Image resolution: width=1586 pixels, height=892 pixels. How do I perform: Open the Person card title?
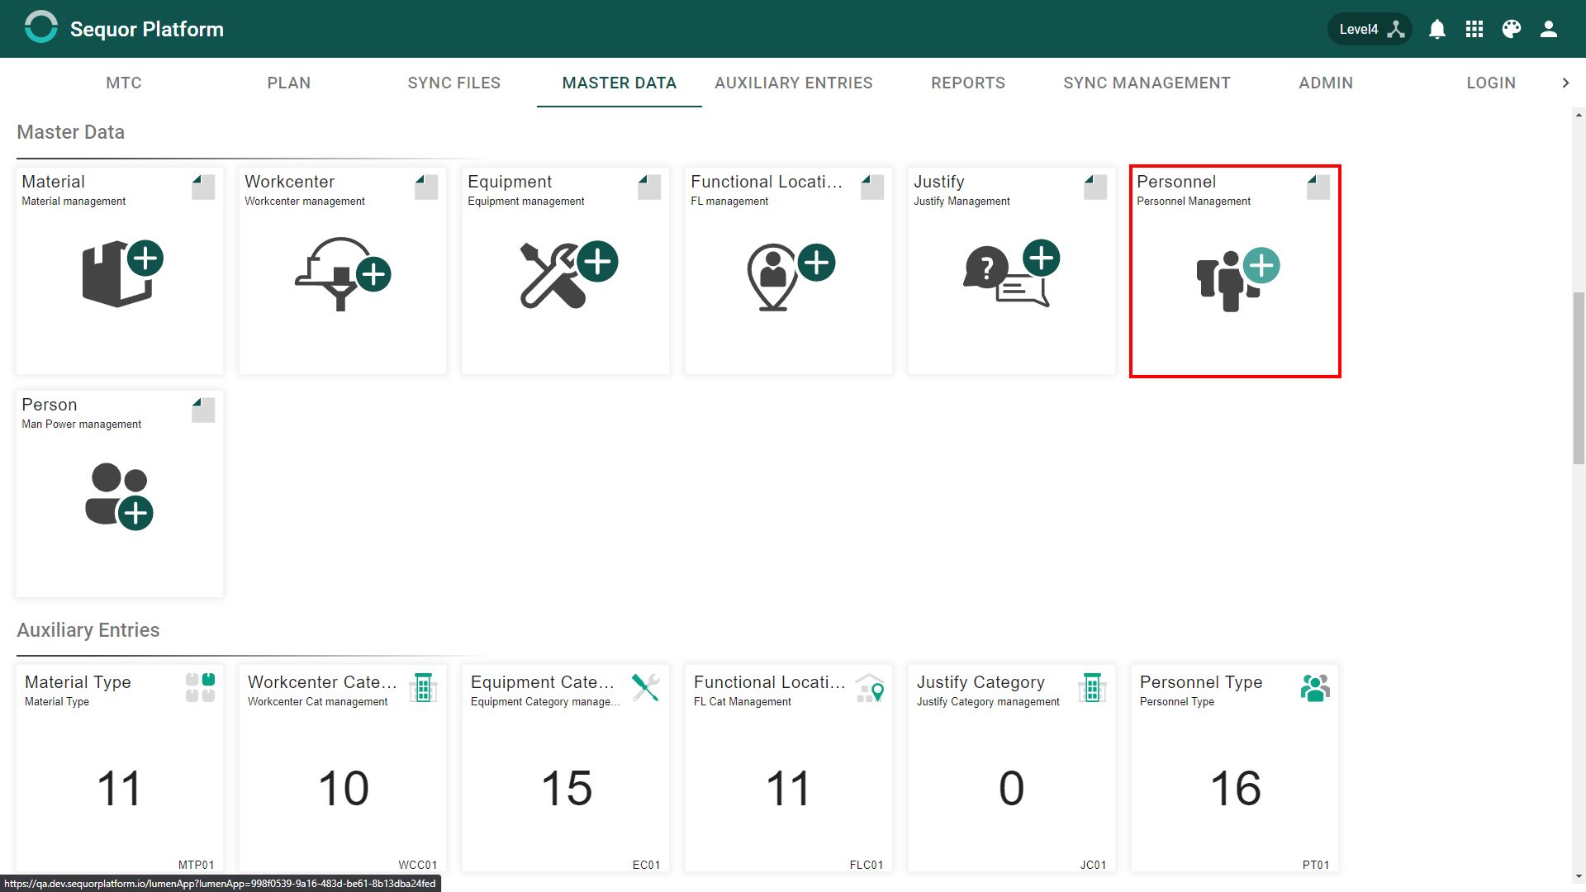tap(50, 405)
